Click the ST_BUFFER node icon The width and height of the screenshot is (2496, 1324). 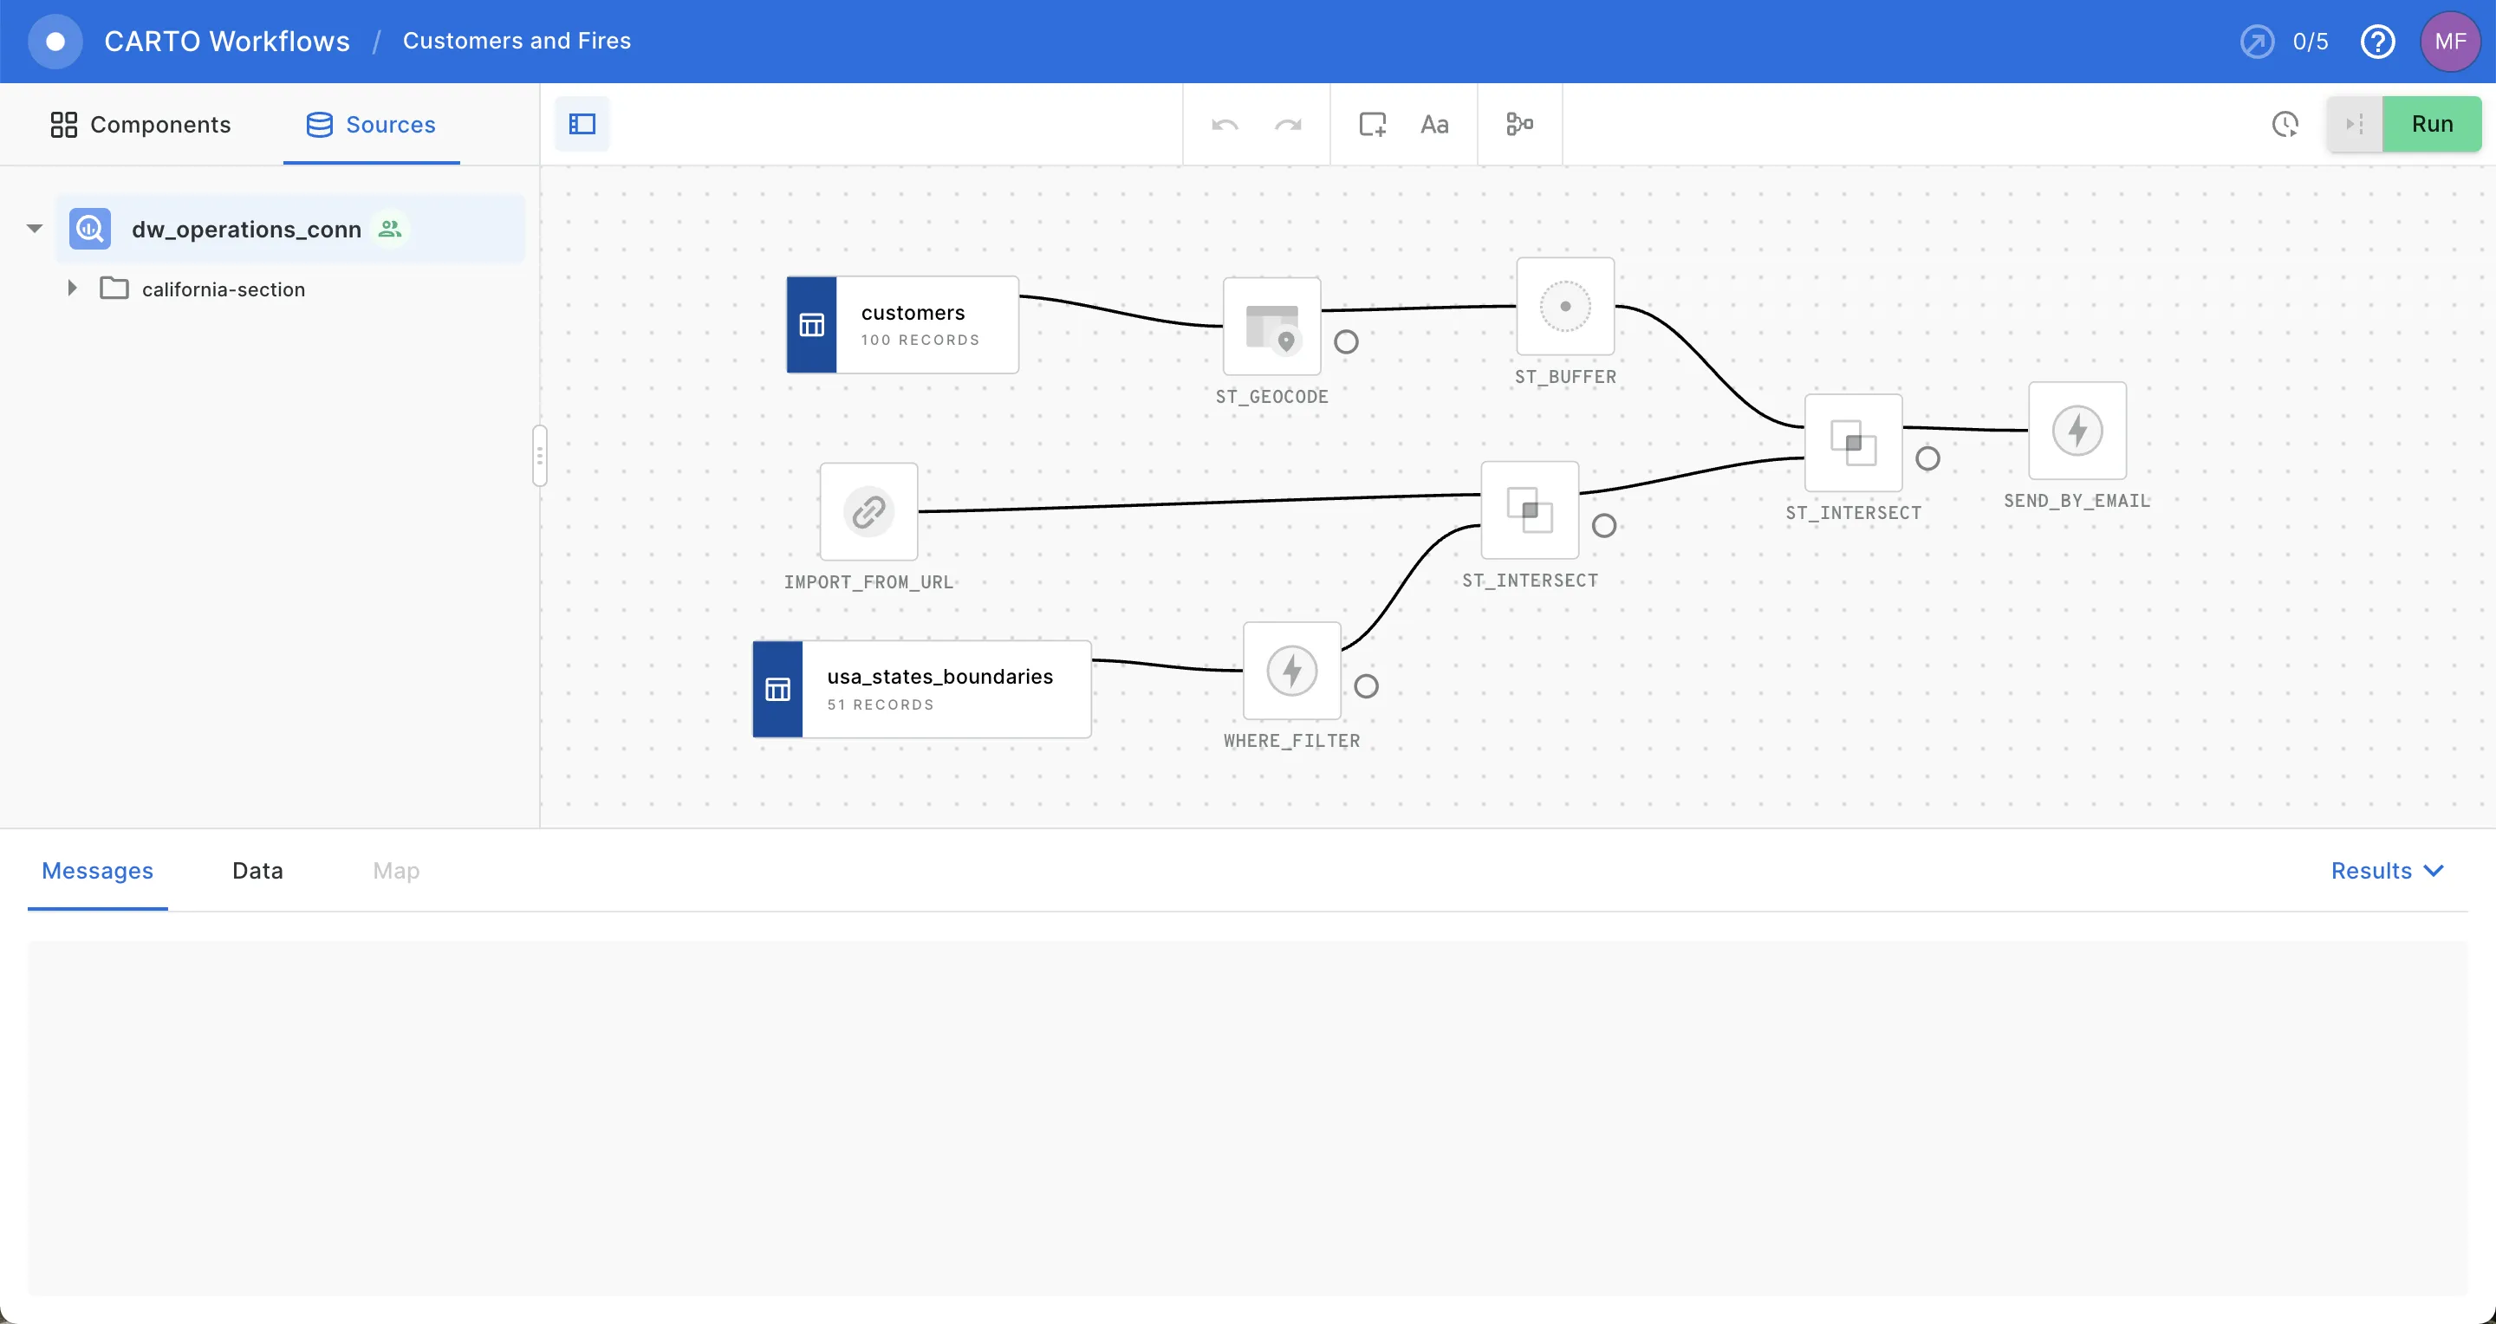(x=1565, y=306)
